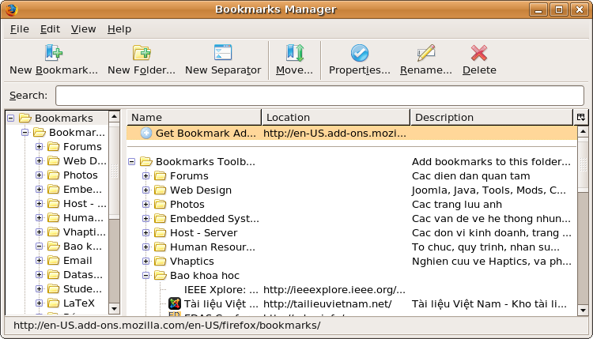Open Properties from the toolbar
The image size is (593, 339).
(360, 53)
